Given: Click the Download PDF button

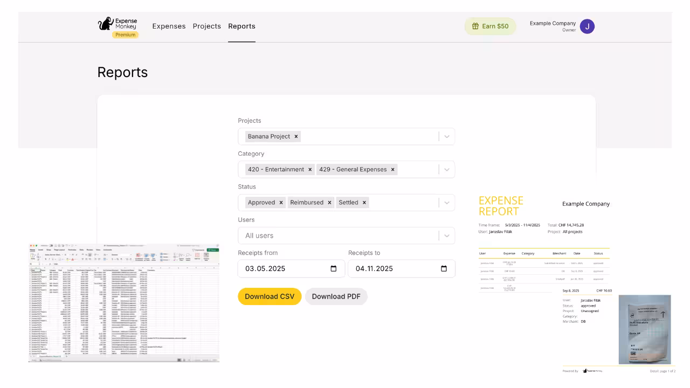Looking at the screenshot, I should [336, 296].
